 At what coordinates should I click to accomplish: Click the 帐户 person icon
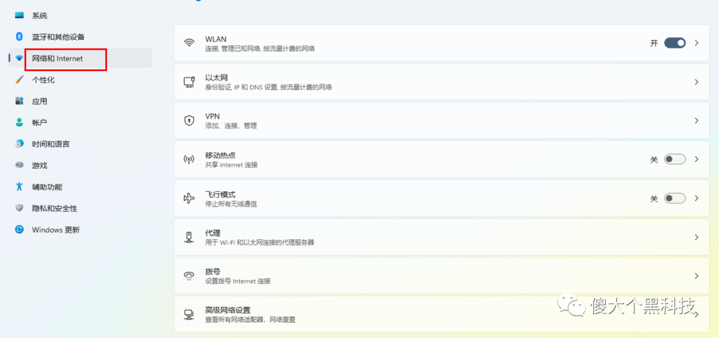coord(19,122)
